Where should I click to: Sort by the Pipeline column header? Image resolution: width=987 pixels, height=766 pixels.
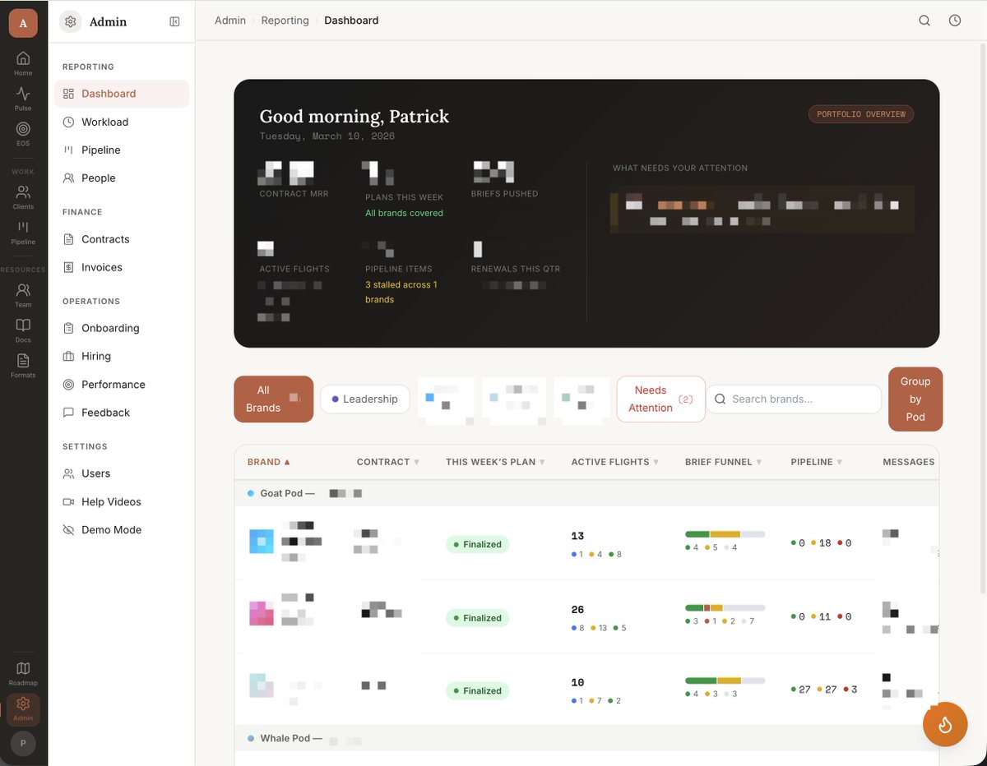818,462
